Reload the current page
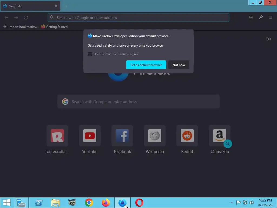The image size is (277, 208). click(26, 18)
